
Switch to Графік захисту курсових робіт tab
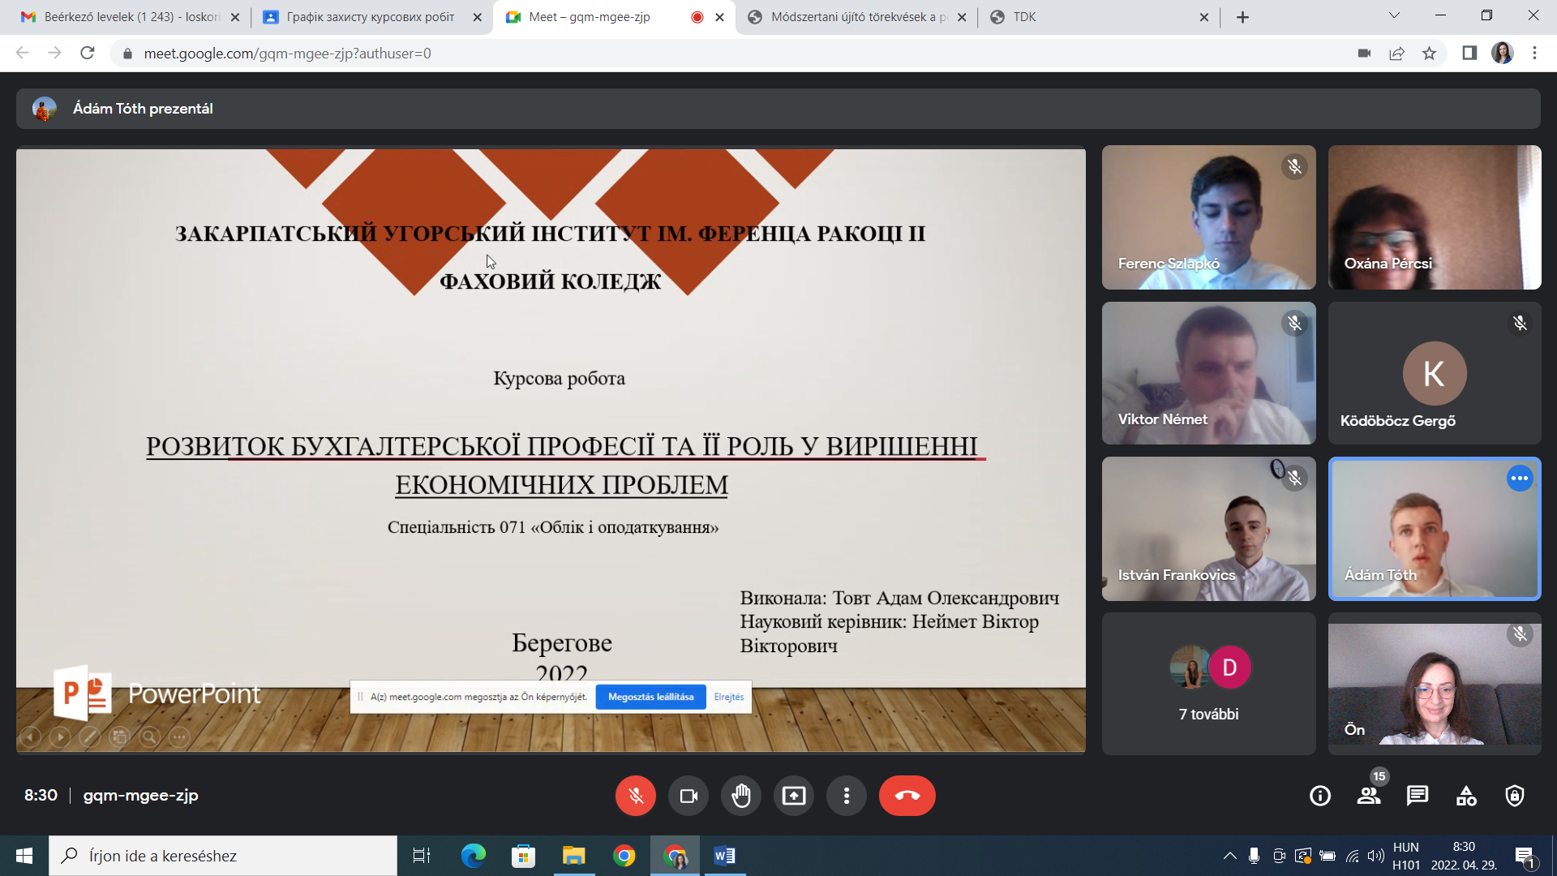tap(370, 17)
